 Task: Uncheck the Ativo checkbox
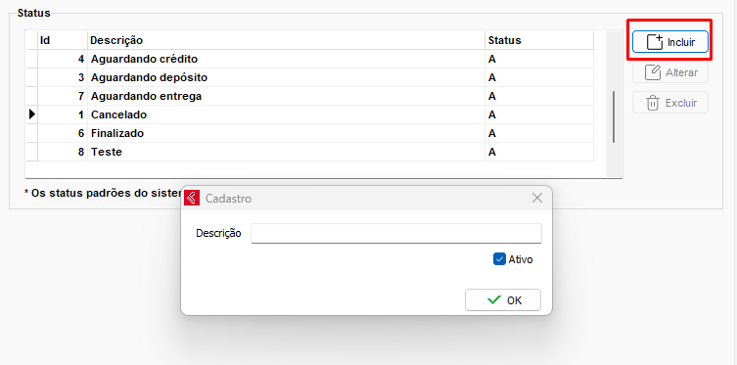click(x=499, y=259)
